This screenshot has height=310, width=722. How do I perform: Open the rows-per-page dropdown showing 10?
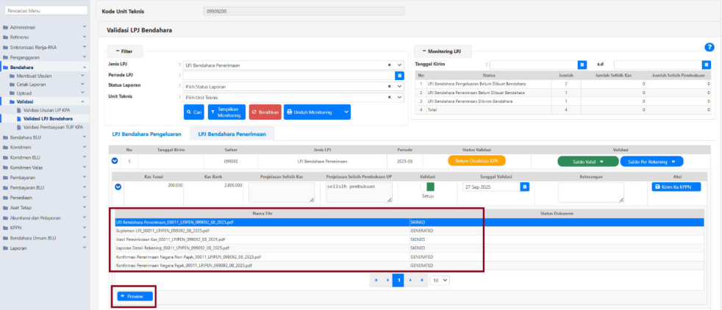click(440, 280)
